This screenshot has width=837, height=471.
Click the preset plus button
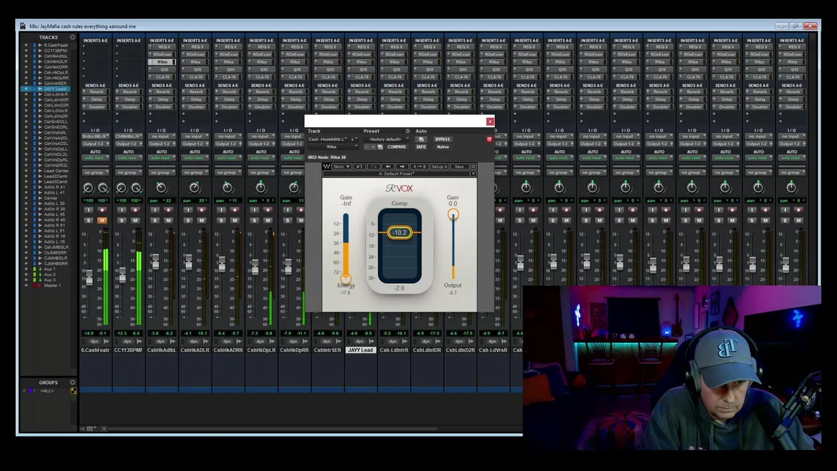click(373, 147)
